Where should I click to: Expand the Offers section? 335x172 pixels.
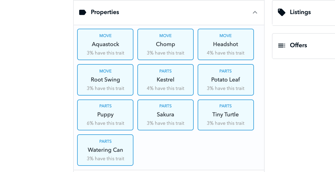[303, 46]
